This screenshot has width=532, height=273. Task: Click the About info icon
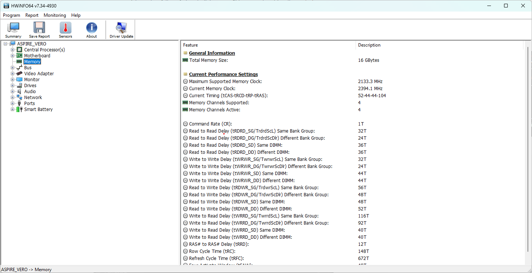[x=91, y=30]
